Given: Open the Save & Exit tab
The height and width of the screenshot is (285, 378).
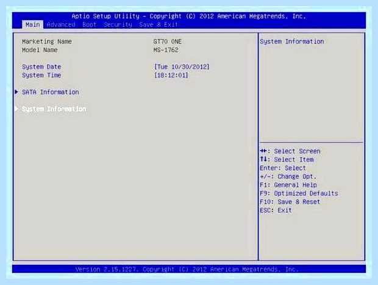Looking at the screenshot, I should pos(159,24).
